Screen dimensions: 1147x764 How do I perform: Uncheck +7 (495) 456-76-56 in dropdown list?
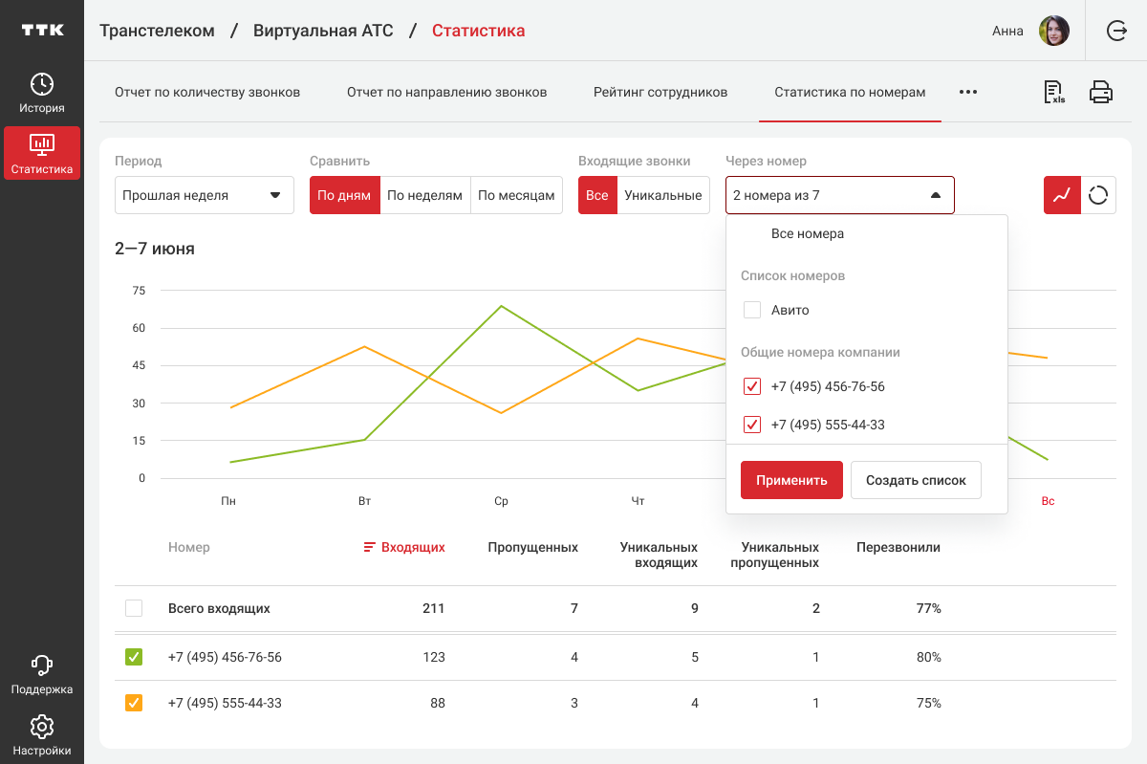pyautogui.click(x=752, y=386)
